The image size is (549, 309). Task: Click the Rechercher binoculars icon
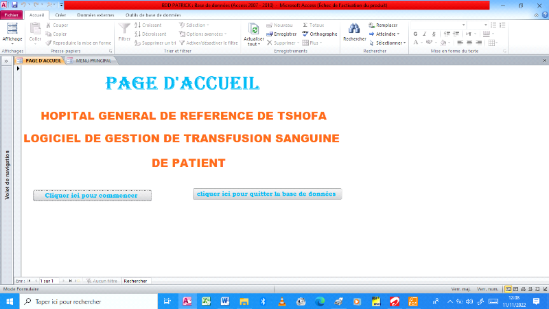click(354, 30)
